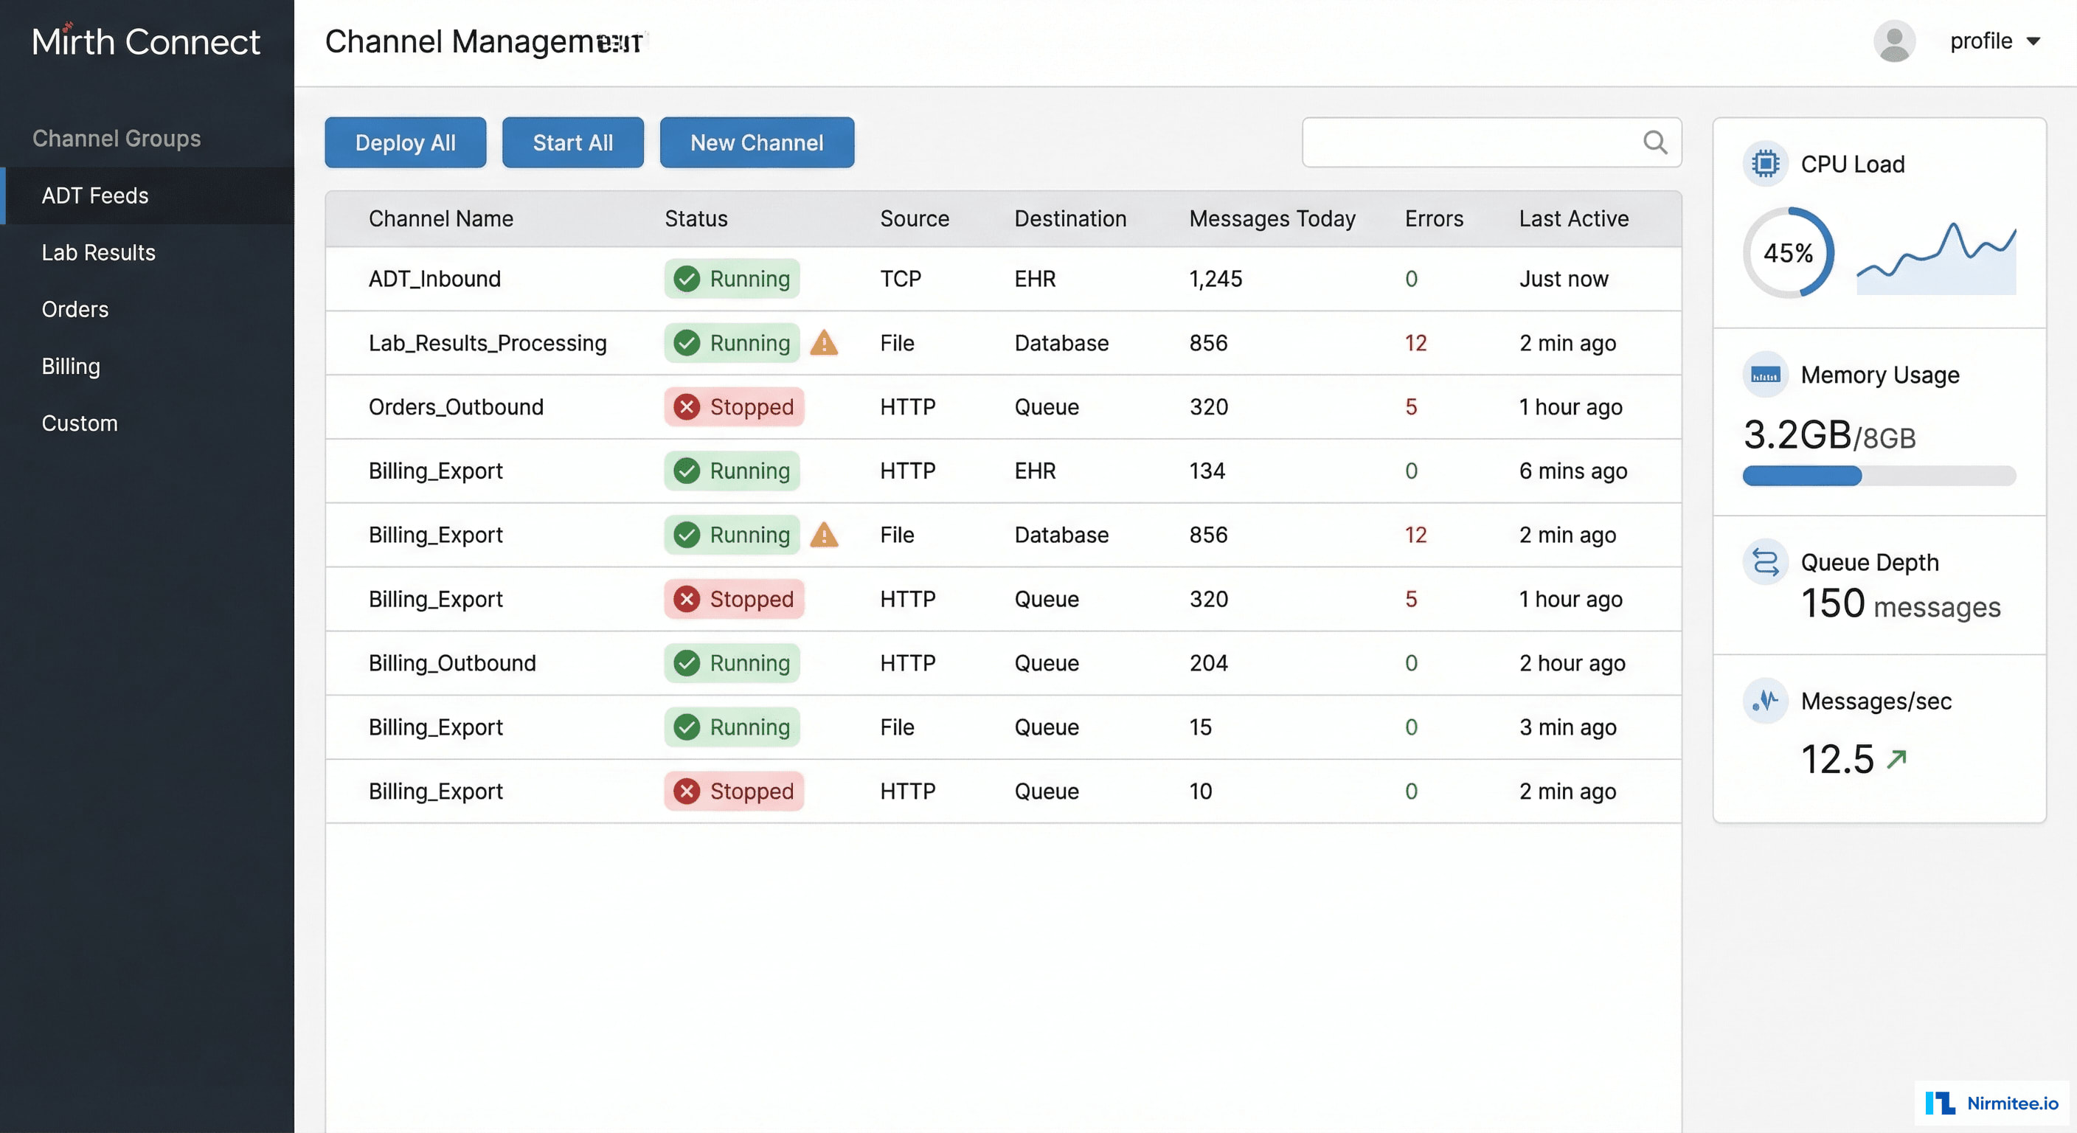
Task: Switch to the Lab Results group
Action: point(97,252)
